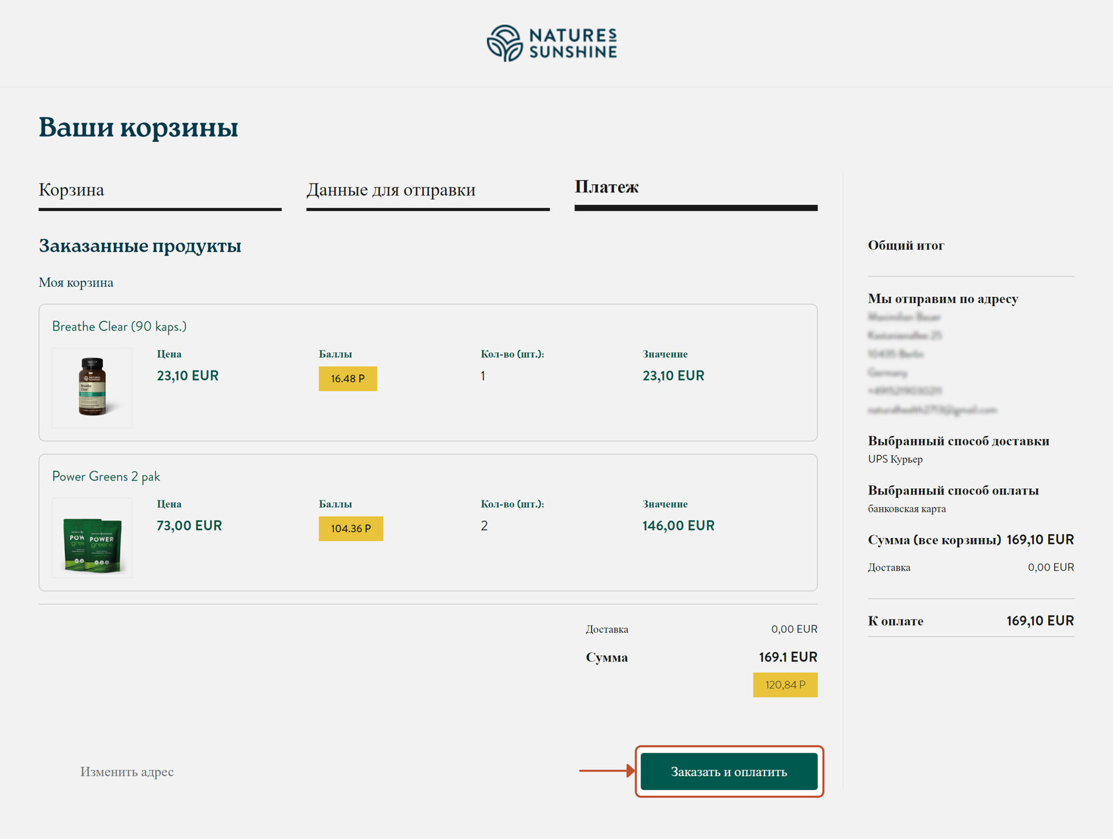The image size is (1113, 839).
Task: Click the Power Greens packages thumbnail
Action: point(92,537)
